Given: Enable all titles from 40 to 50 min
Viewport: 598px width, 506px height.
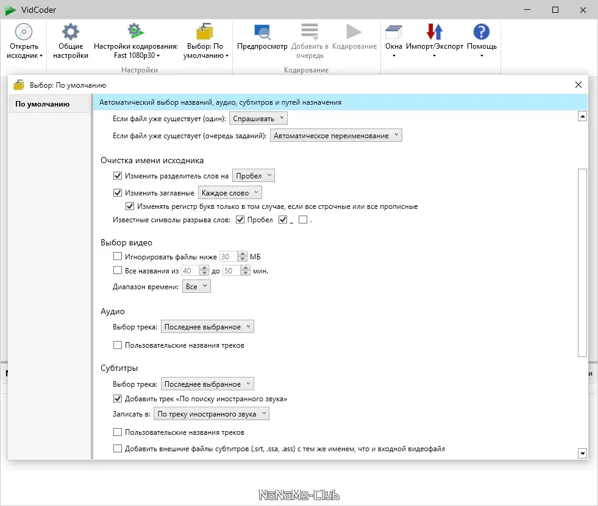Looking at the screenshot, I should click(118, 270).
